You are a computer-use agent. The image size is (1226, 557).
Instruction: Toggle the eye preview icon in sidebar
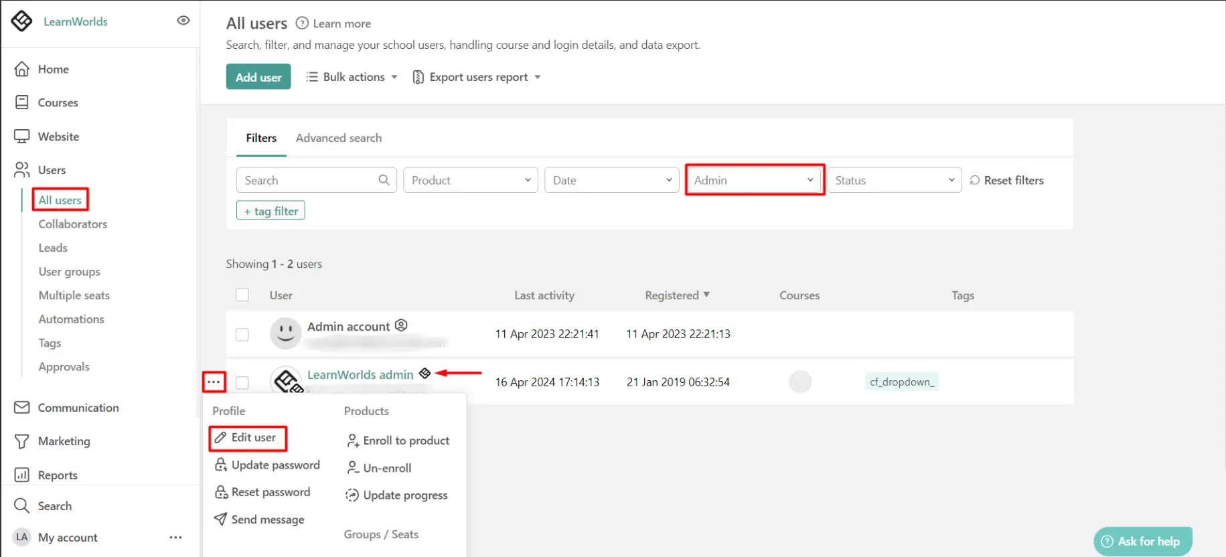(183, 21)
